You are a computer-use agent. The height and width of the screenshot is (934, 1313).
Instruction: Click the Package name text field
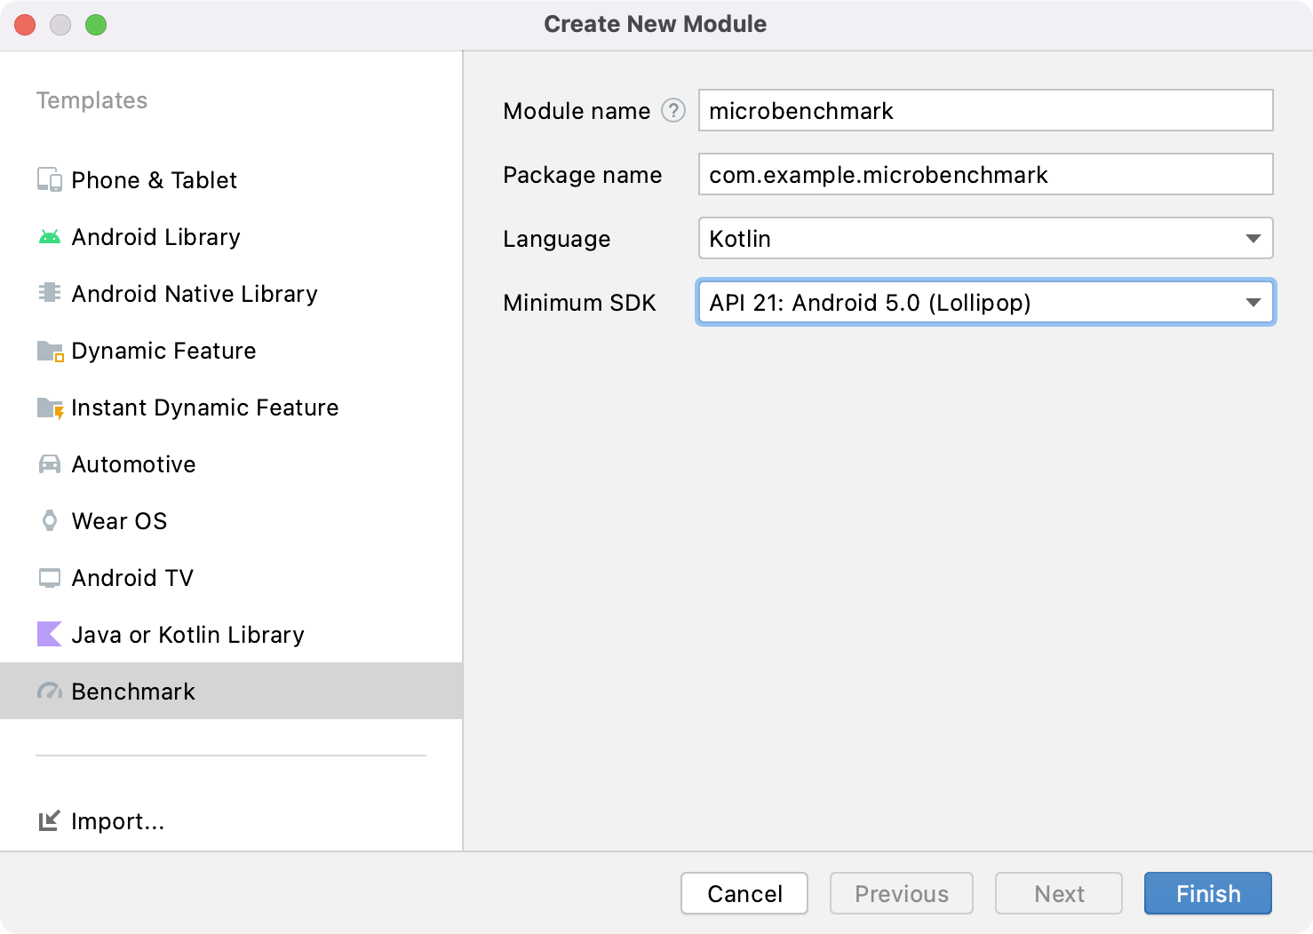click(x=985, y=175)
